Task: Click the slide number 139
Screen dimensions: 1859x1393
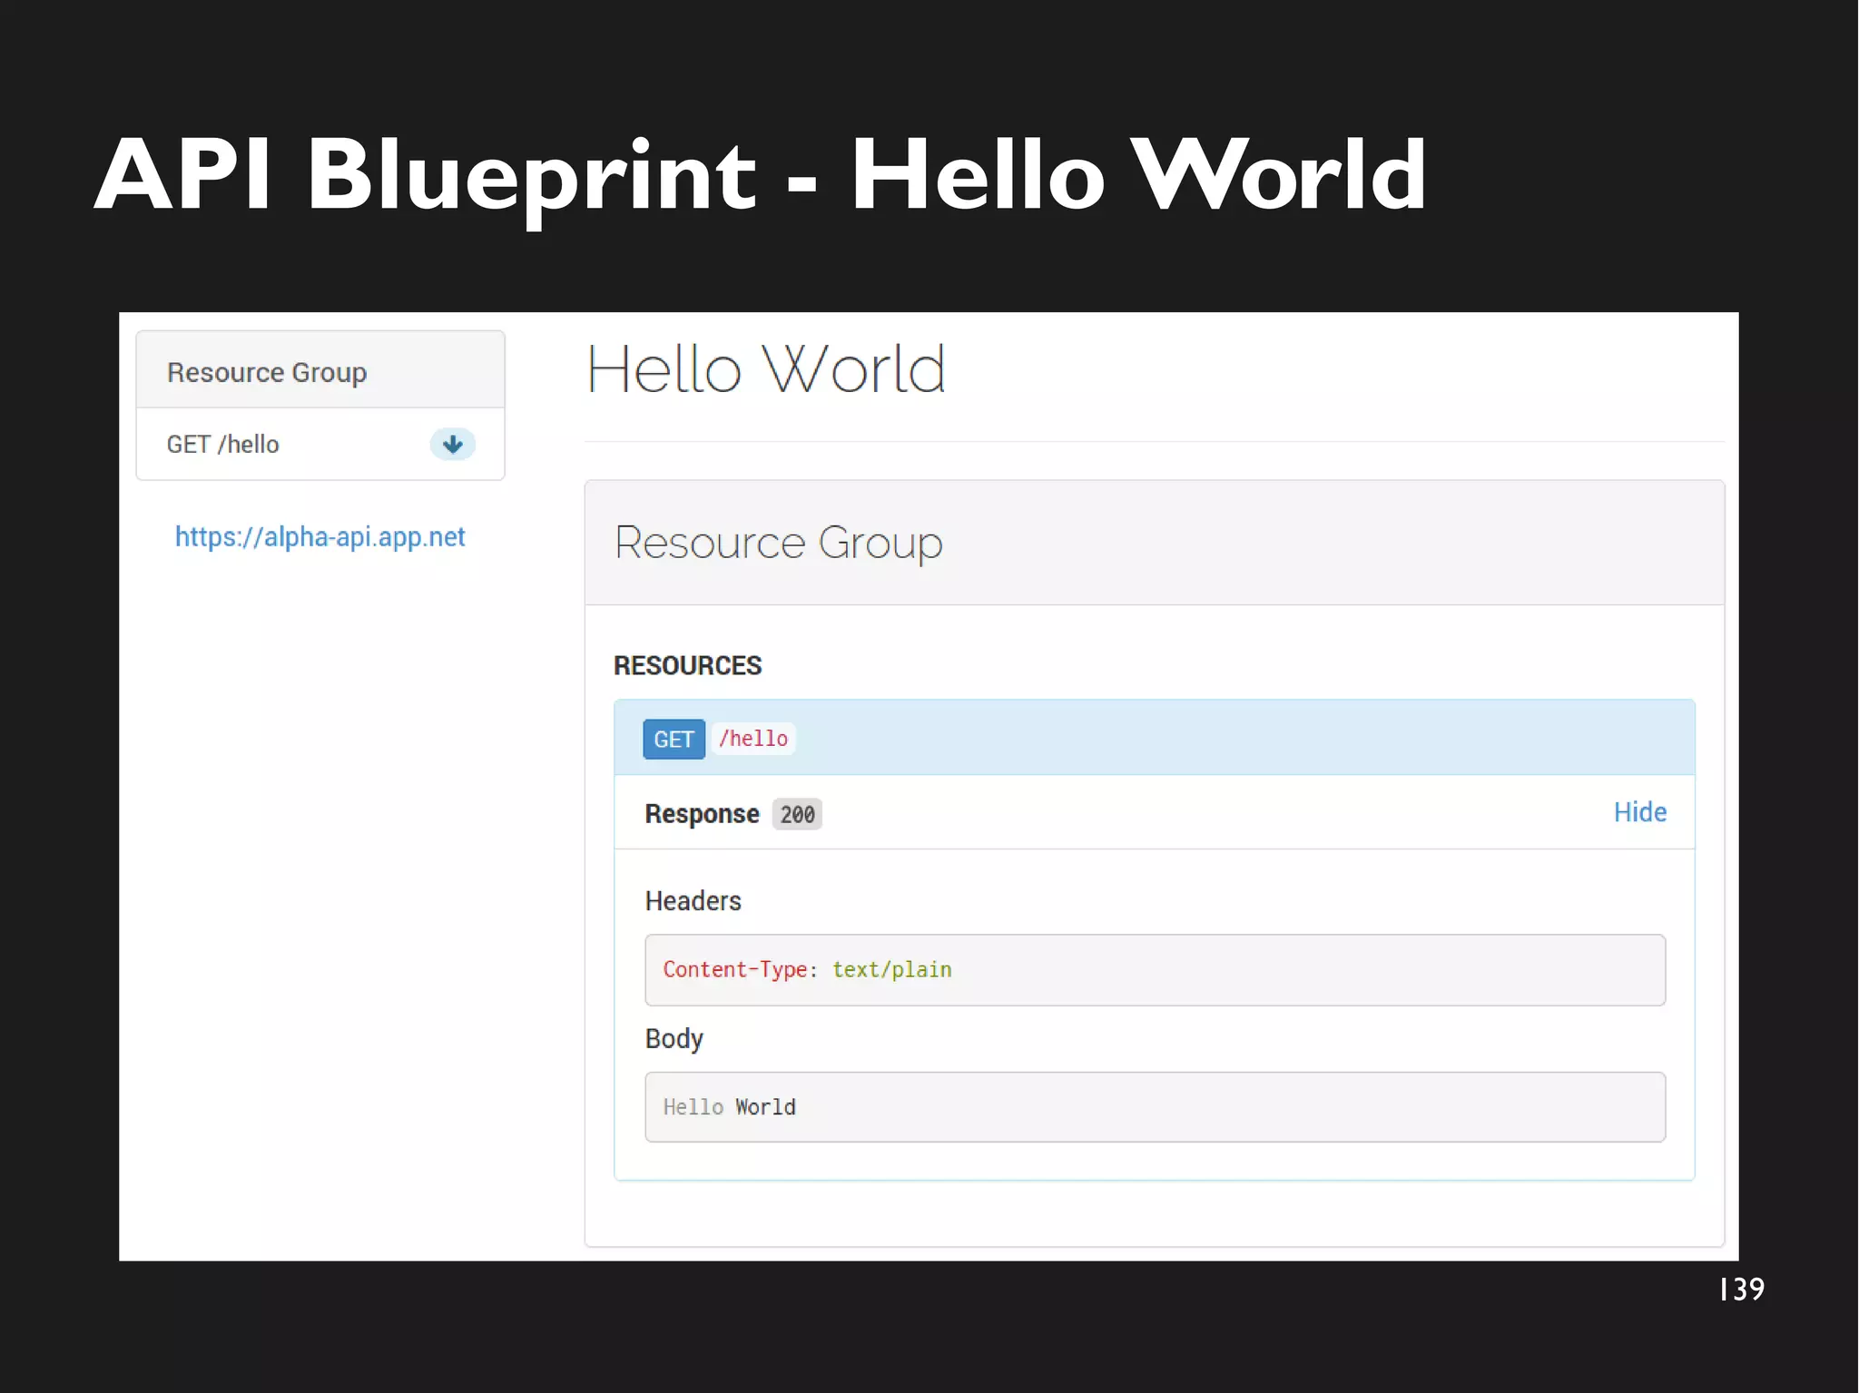Action: pos(1742,1289)
